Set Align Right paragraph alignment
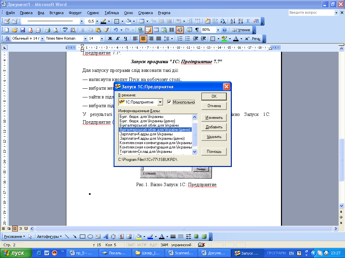Viewport: 345px width, 258px height. pyautogui.click(x=151, y=39)
